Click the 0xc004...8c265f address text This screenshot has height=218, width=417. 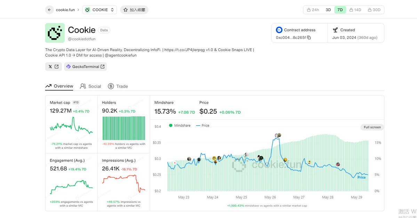click(291, 38)
